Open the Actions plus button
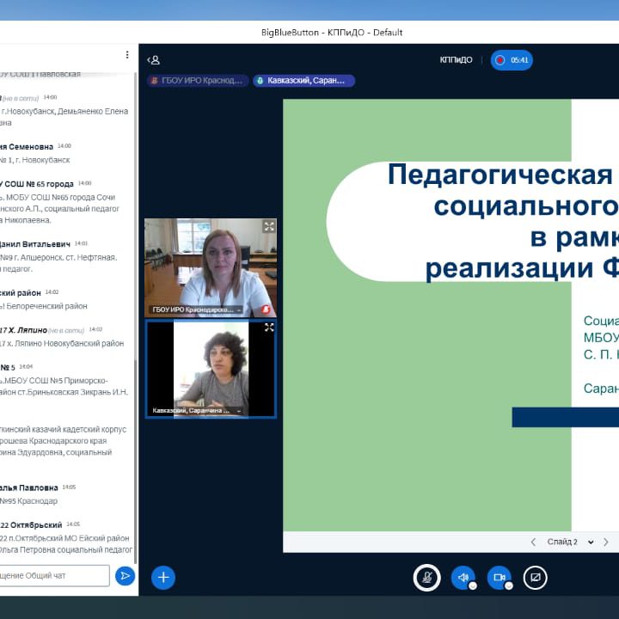Image resolution: width=619 pixels, height=619 pixels. point(163,578)
